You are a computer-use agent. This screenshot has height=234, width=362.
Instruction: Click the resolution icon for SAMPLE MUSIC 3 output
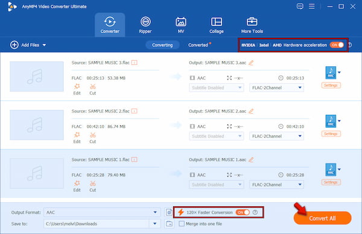(229, 78)
